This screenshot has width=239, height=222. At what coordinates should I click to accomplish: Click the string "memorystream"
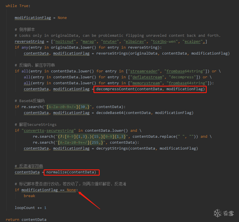146,83
